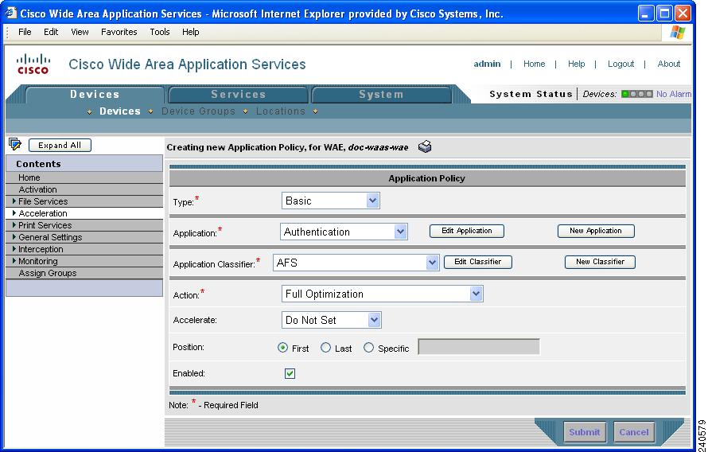
Task: Click the Internet Explorer page icon in title bar
Action: [x=11, y=13]
